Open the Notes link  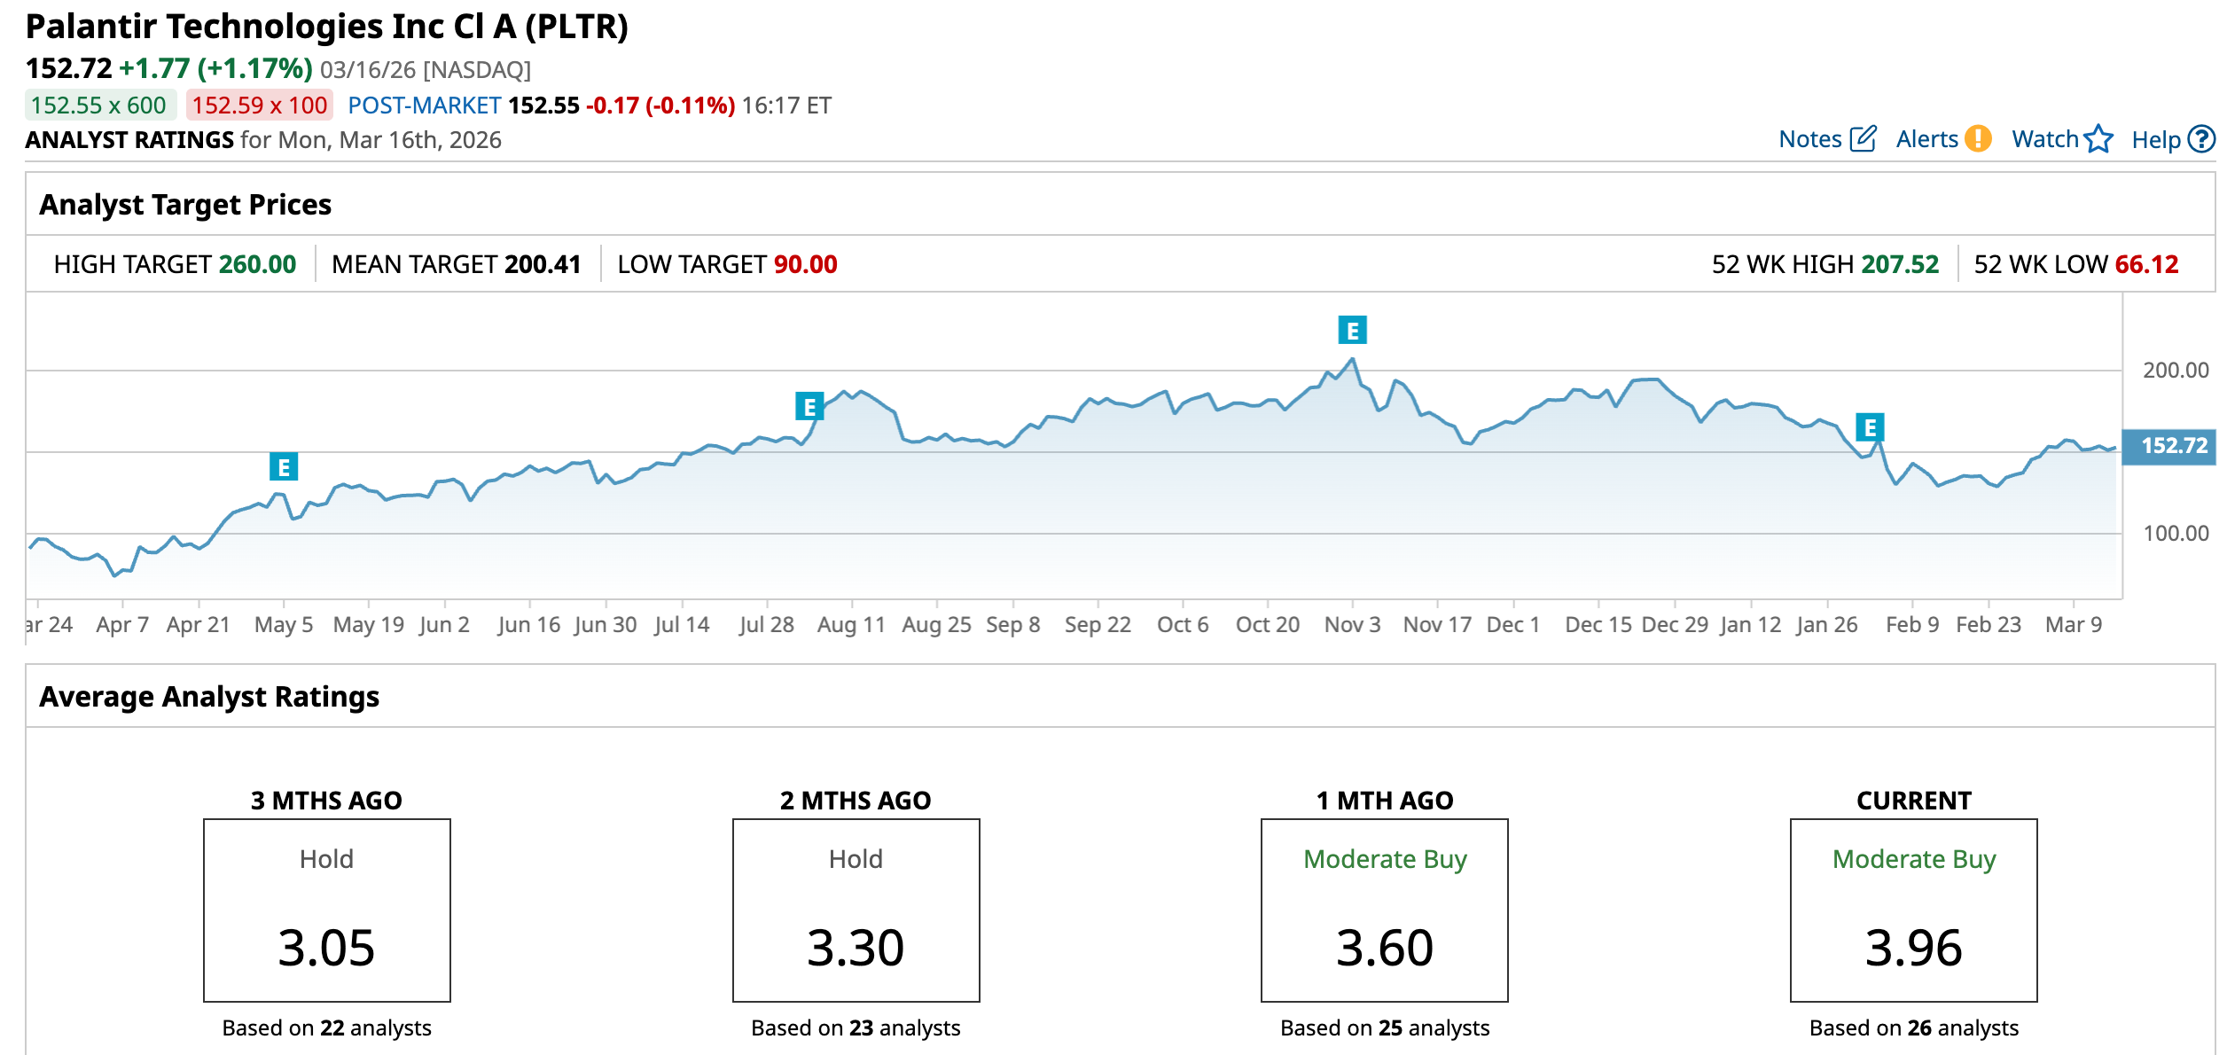click(x=1809, y=139)
